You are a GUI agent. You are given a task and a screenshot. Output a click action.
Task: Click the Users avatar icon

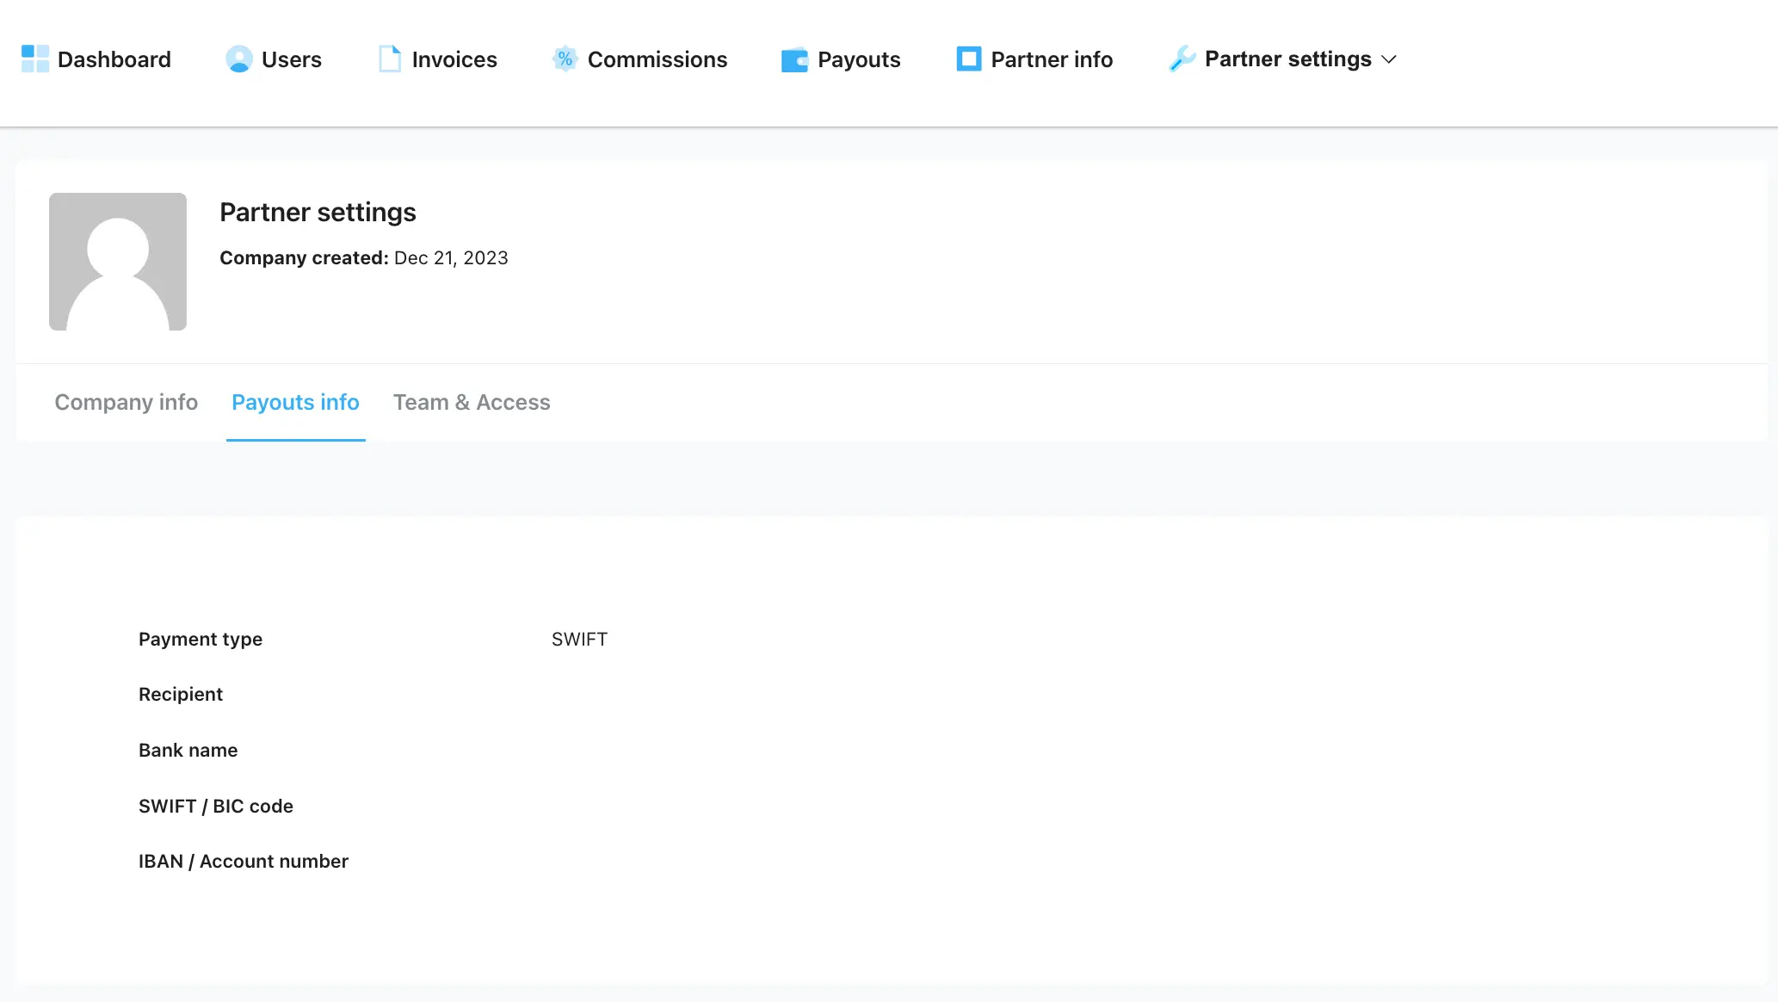pyautogui.click(x=238, y=59)
